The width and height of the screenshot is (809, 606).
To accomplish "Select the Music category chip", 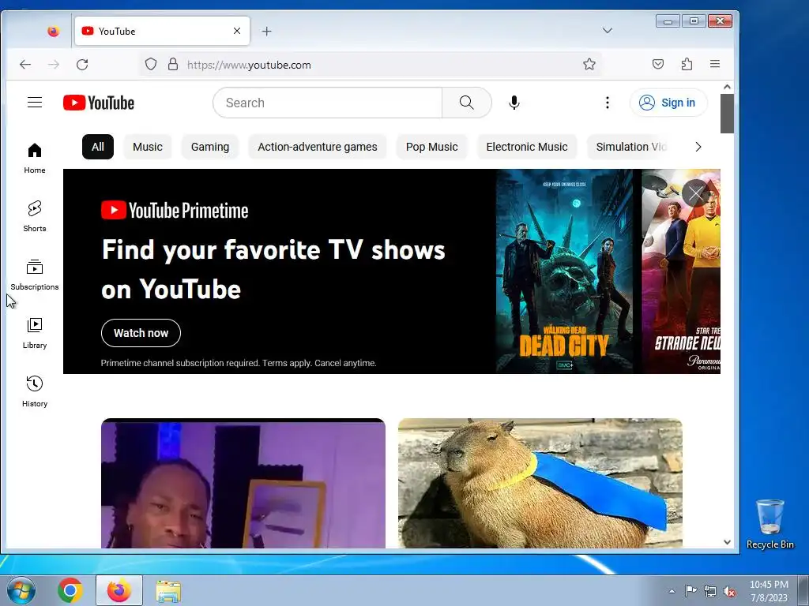I will click(148, 147).
